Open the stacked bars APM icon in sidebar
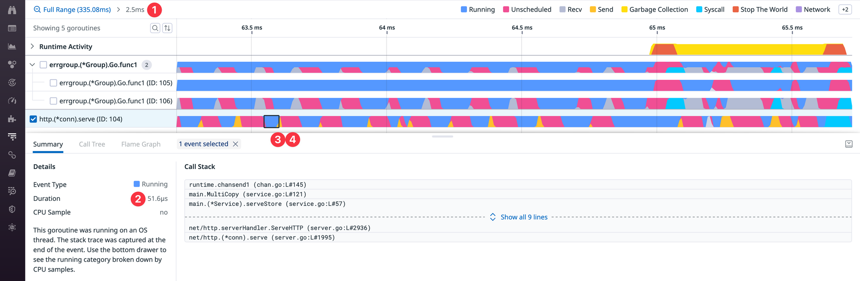 coord(12,137)
